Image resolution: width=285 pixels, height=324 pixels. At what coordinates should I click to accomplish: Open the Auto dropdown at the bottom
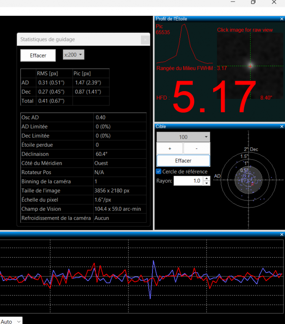pyautogui.click(x=11, y=321)
